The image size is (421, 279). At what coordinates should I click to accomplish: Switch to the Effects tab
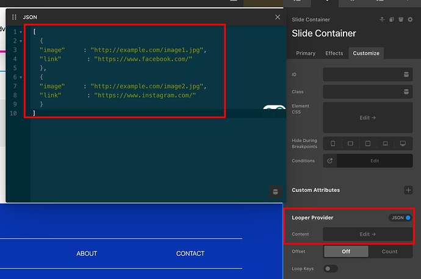pyautogui.click(x=334, y=53)
